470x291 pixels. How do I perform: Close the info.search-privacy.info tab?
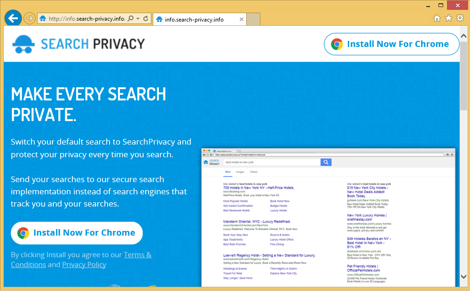pyautogui.click(x=241, y=19)
